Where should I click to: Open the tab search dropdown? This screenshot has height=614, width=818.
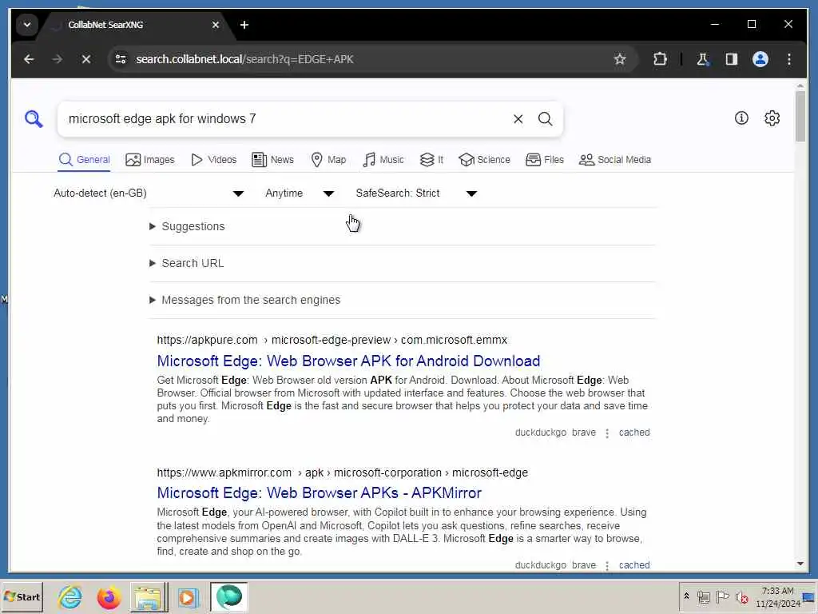26,25
